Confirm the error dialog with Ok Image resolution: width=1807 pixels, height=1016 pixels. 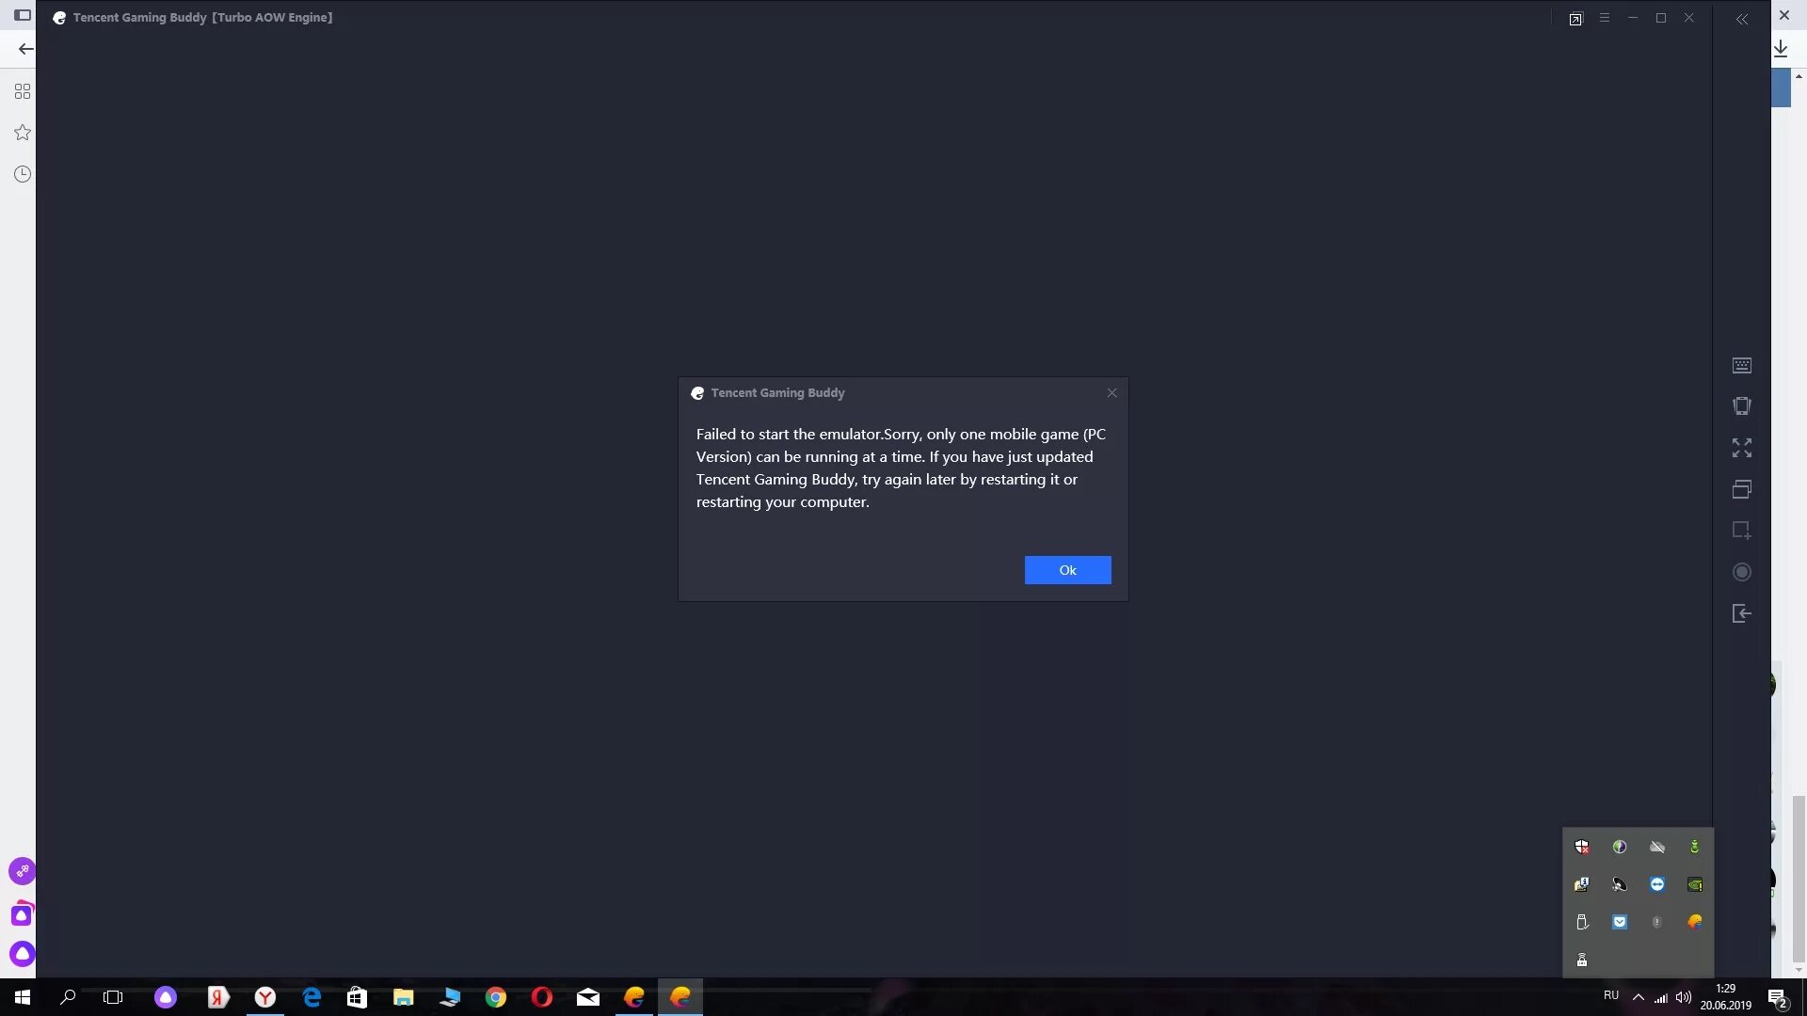(x=1067, y=570)
